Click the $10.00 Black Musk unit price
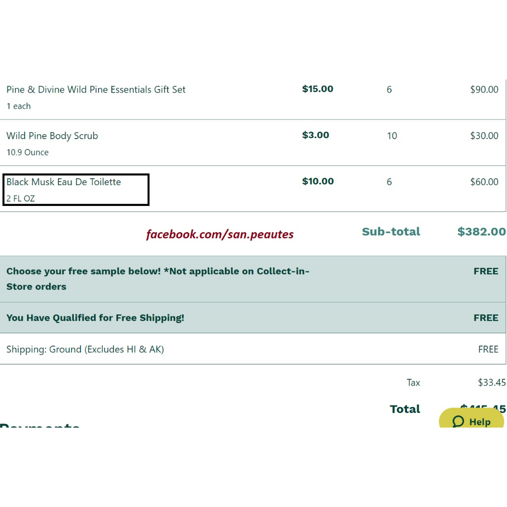 (318, 181)
